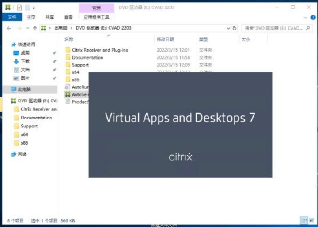Select 快速访问 in navigation pane
The height and width of the screenshot is (227, 318).
pyautogui.click(x=23, y=45)
